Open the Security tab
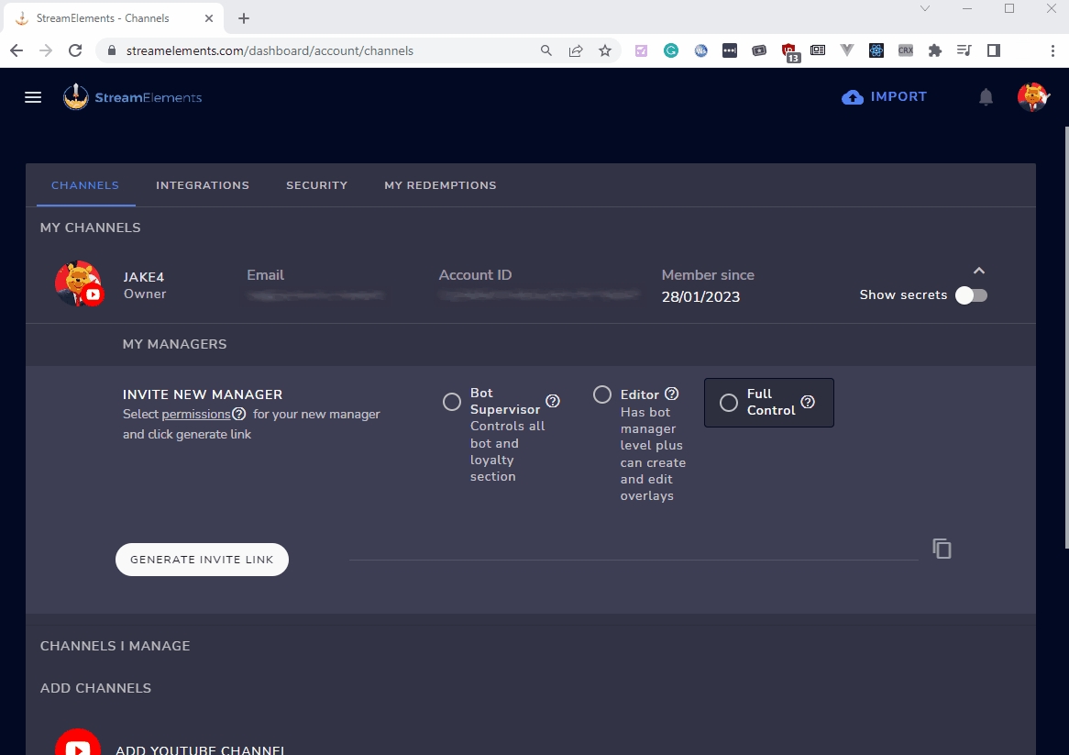 tap(316, 185)
